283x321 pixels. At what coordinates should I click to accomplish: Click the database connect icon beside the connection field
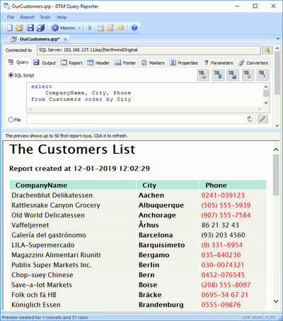click(x=267, y=50)
